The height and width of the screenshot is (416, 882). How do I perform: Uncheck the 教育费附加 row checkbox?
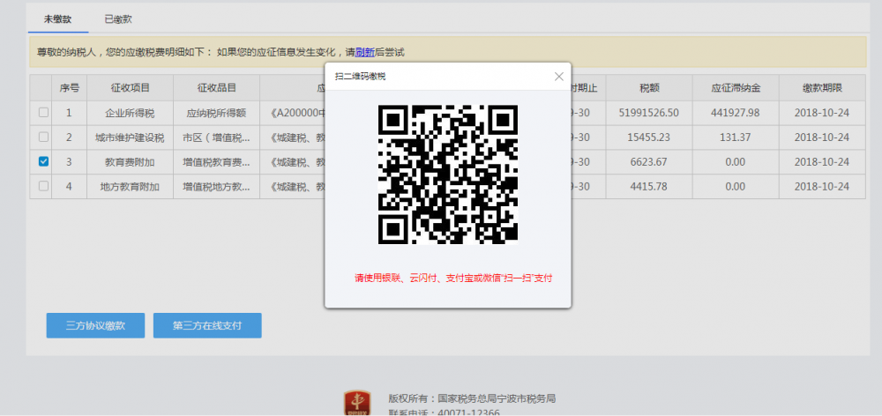pyautogui.click(x=43, y=161)
